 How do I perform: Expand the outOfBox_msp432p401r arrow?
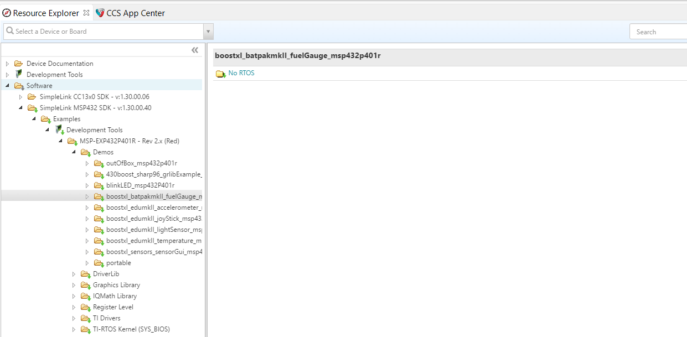87,163
